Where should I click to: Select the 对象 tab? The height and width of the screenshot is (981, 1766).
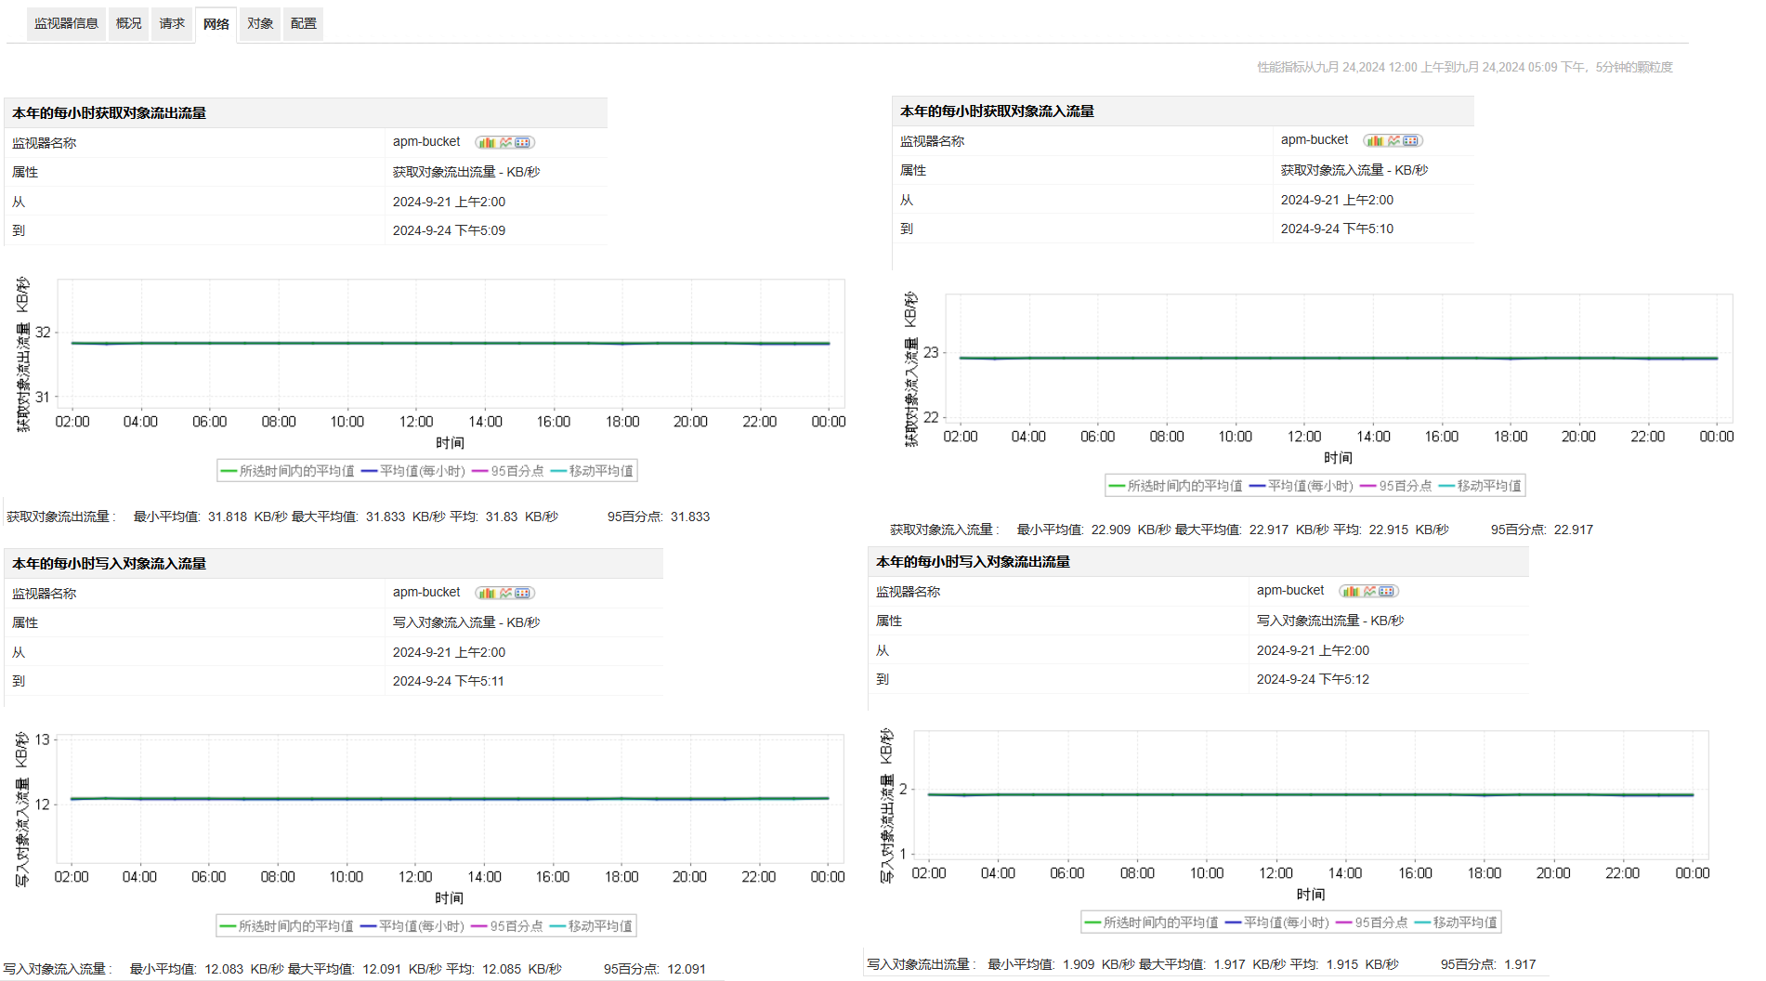(x=260, y=23)
